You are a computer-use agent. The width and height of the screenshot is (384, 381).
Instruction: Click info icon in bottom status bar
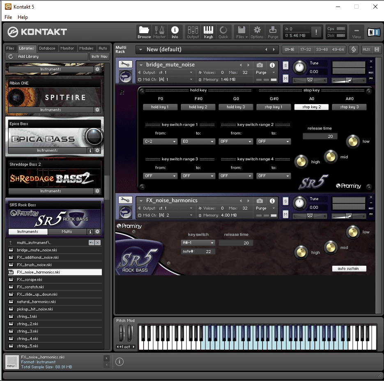pyautogui.click(x=120, y=362)
